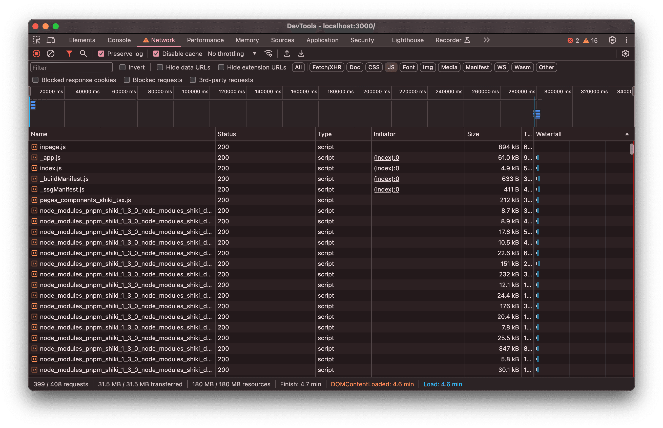Open the Sources tab
Screen dimensions: 663x428
[x=282, y=40]
